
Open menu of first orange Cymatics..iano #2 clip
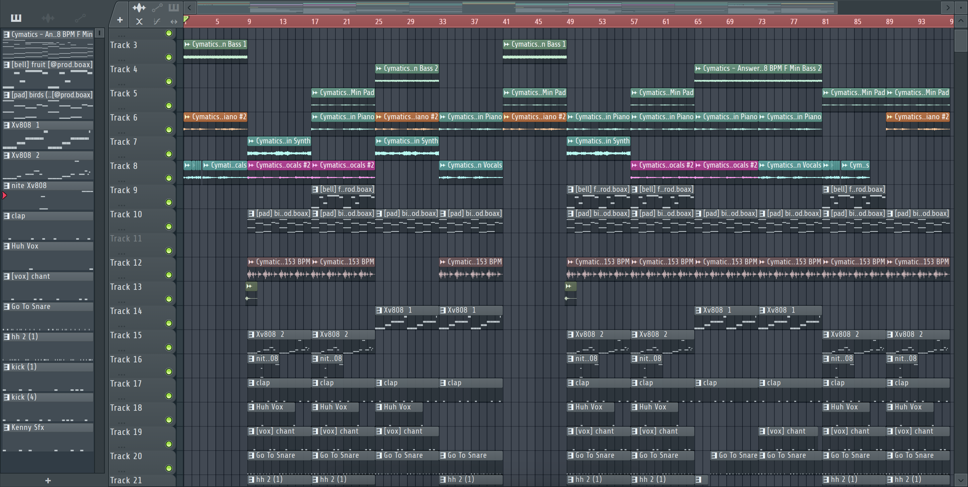point(187,117)
